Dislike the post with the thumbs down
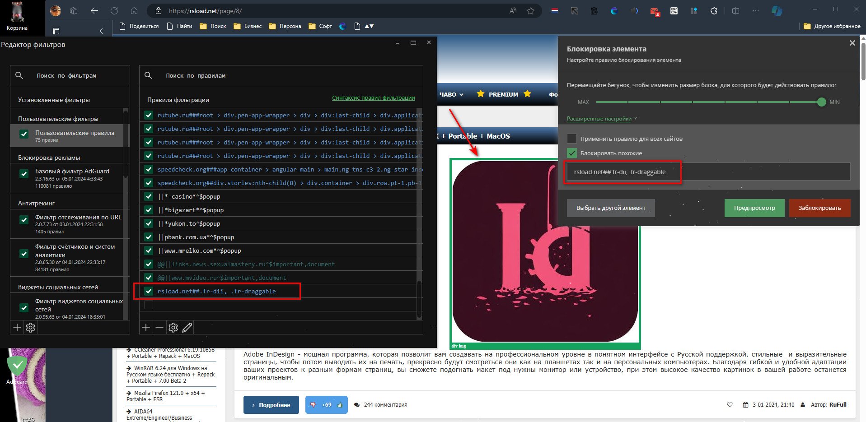Viewport: 866px width, 422px height. click(x=313, y=405)
